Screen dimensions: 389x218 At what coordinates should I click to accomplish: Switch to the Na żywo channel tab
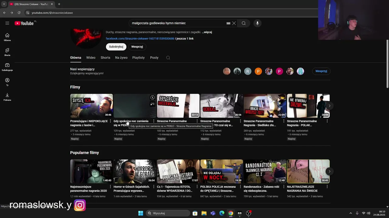tap(121, 58)
